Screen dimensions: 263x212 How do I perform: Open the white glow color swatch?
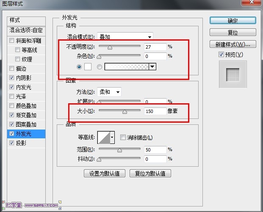88,66
